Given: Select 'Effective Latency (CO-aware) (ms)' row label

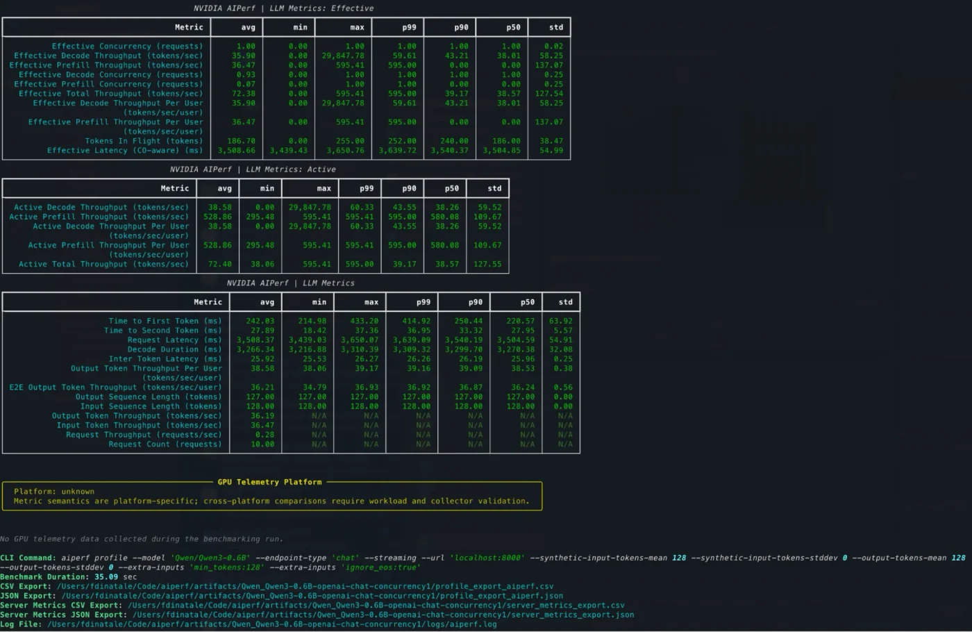Looking at the screenshot, I should click(125, 150).
